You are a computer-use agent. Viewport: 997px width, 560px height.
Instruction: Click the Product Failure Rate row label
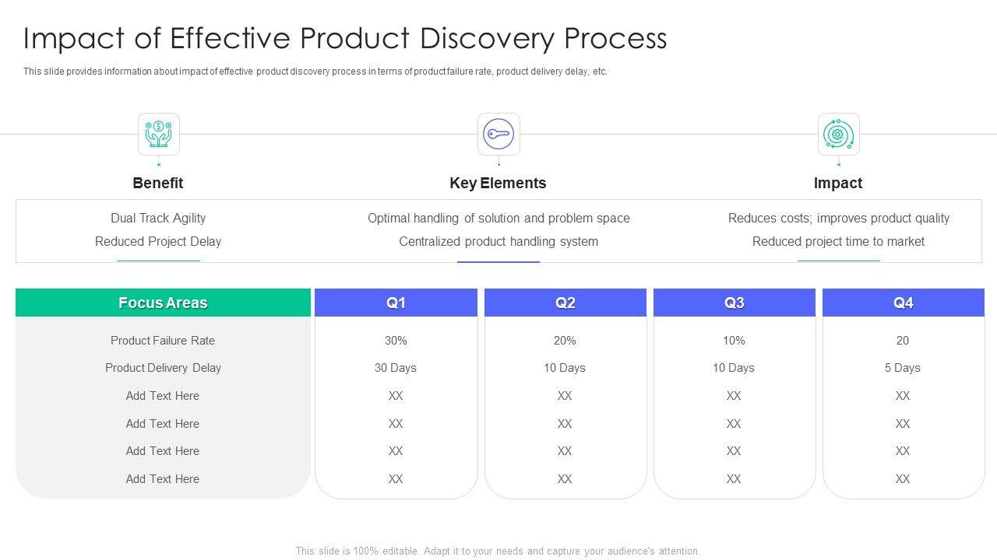coord(163,341)
